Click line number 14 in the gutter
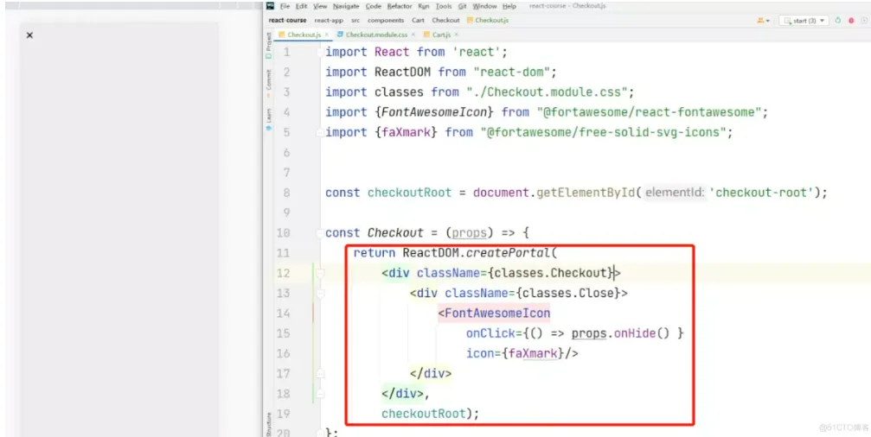 pyautogui.click(x=284, y=313)
